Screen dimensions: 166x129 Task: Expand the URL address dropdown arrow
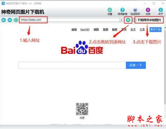coord(121,20)
